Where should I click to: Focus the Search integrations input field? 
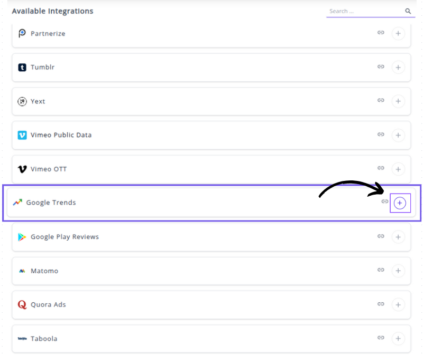[x=364, y=11]
